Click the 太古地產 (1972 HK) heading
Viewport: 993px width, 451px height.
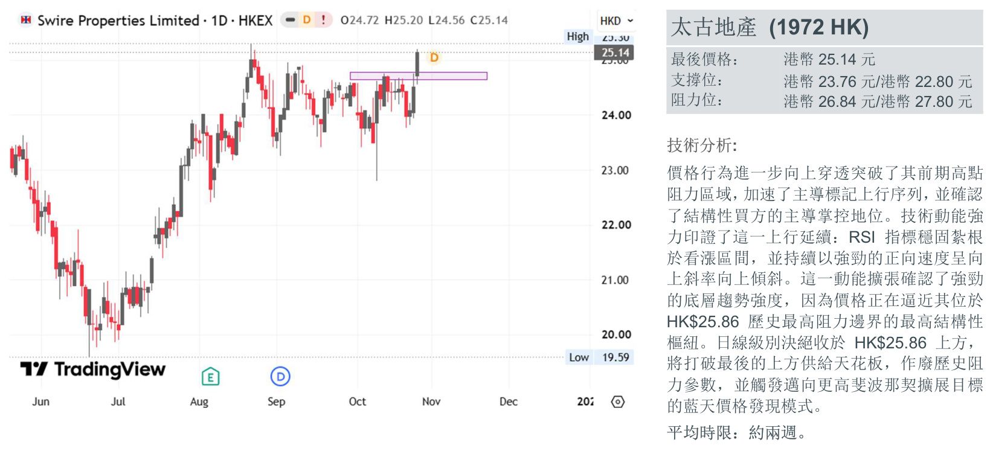tap(770, 27)
